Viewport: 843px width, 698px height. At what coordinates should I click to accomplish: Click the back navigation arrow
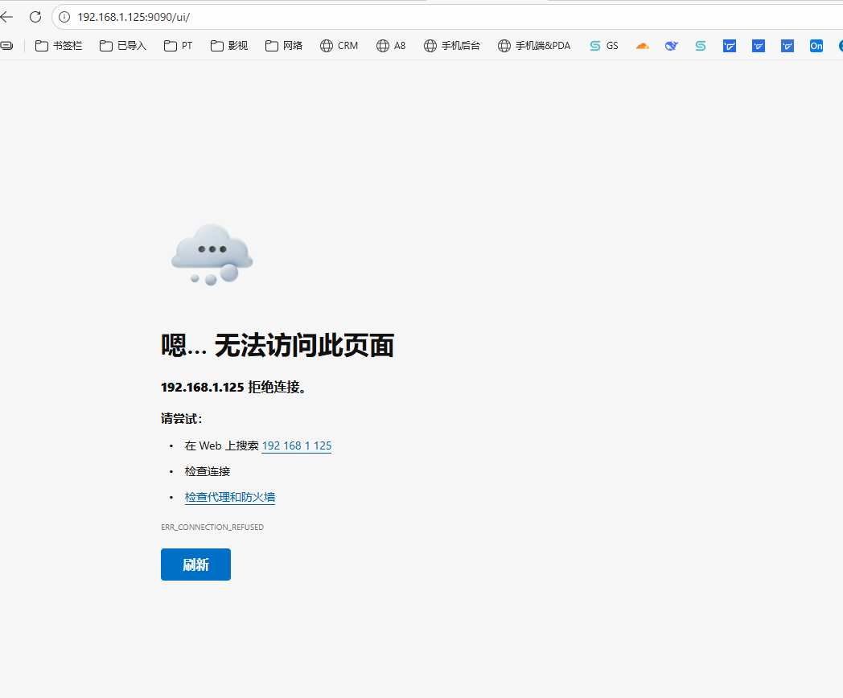coord(8,16)
